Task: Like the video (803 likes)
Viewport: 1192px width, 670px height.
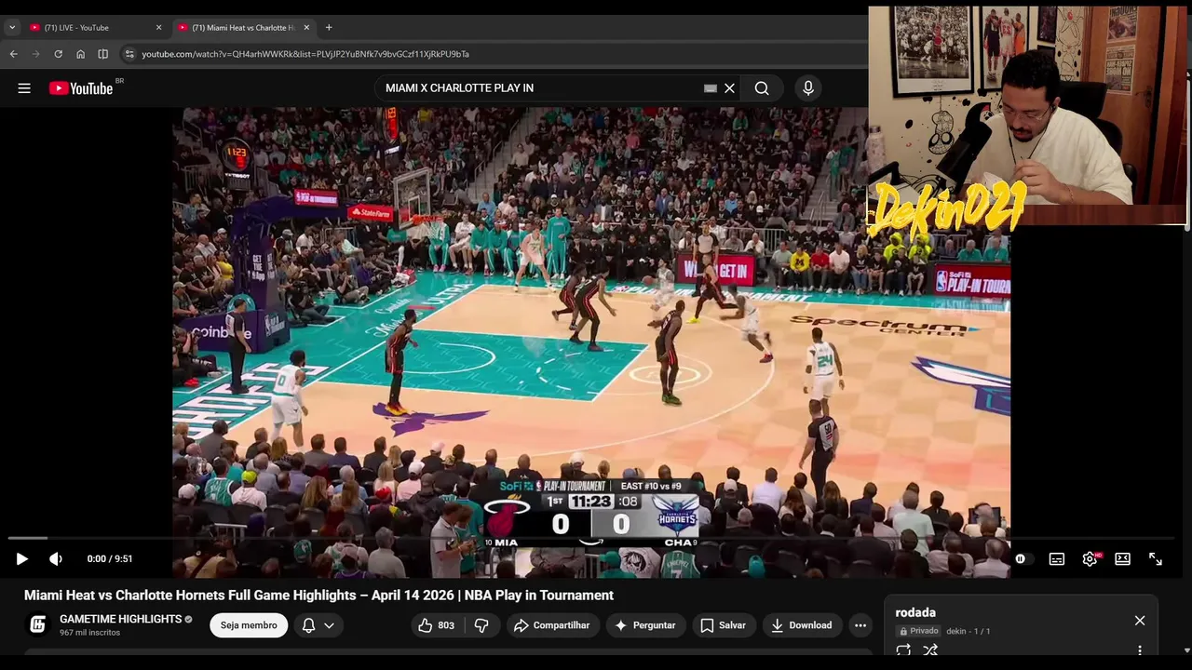Action: point(436,625)
